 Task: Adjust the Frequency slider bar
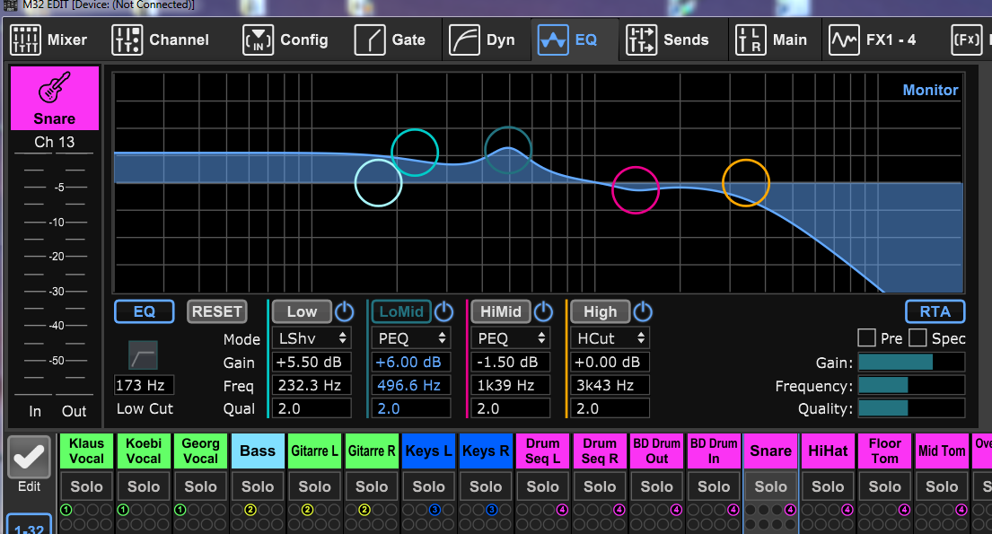click(x=911, y=385)
